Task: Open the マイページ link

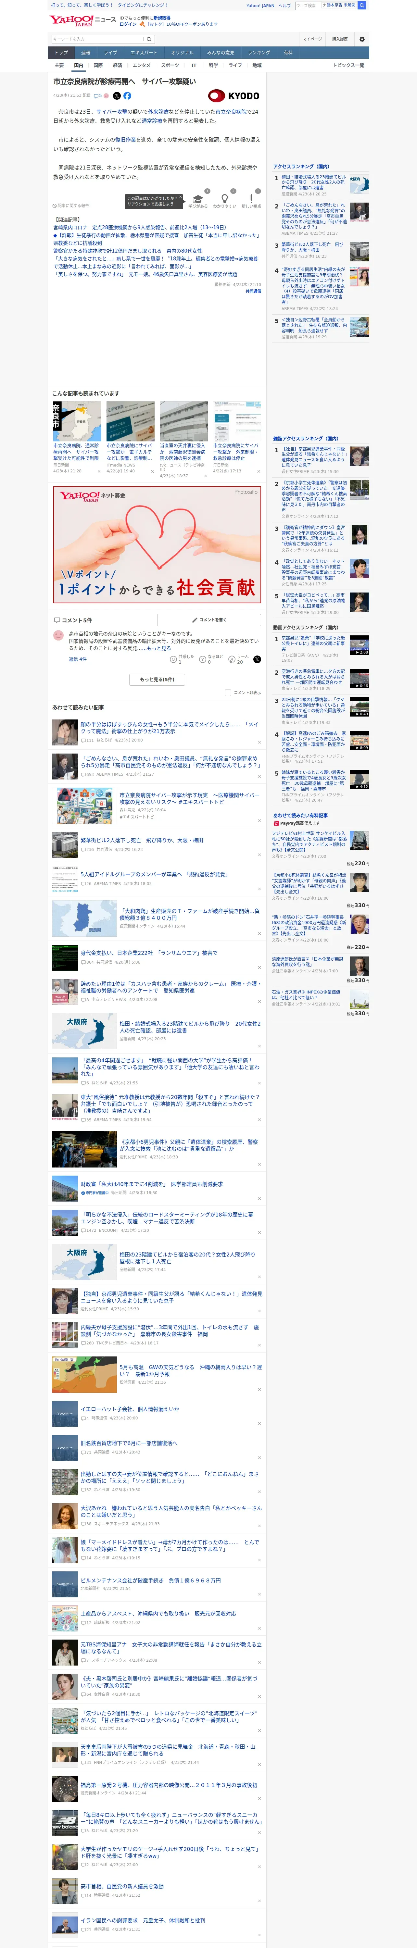Action: (x=312, y=39)
